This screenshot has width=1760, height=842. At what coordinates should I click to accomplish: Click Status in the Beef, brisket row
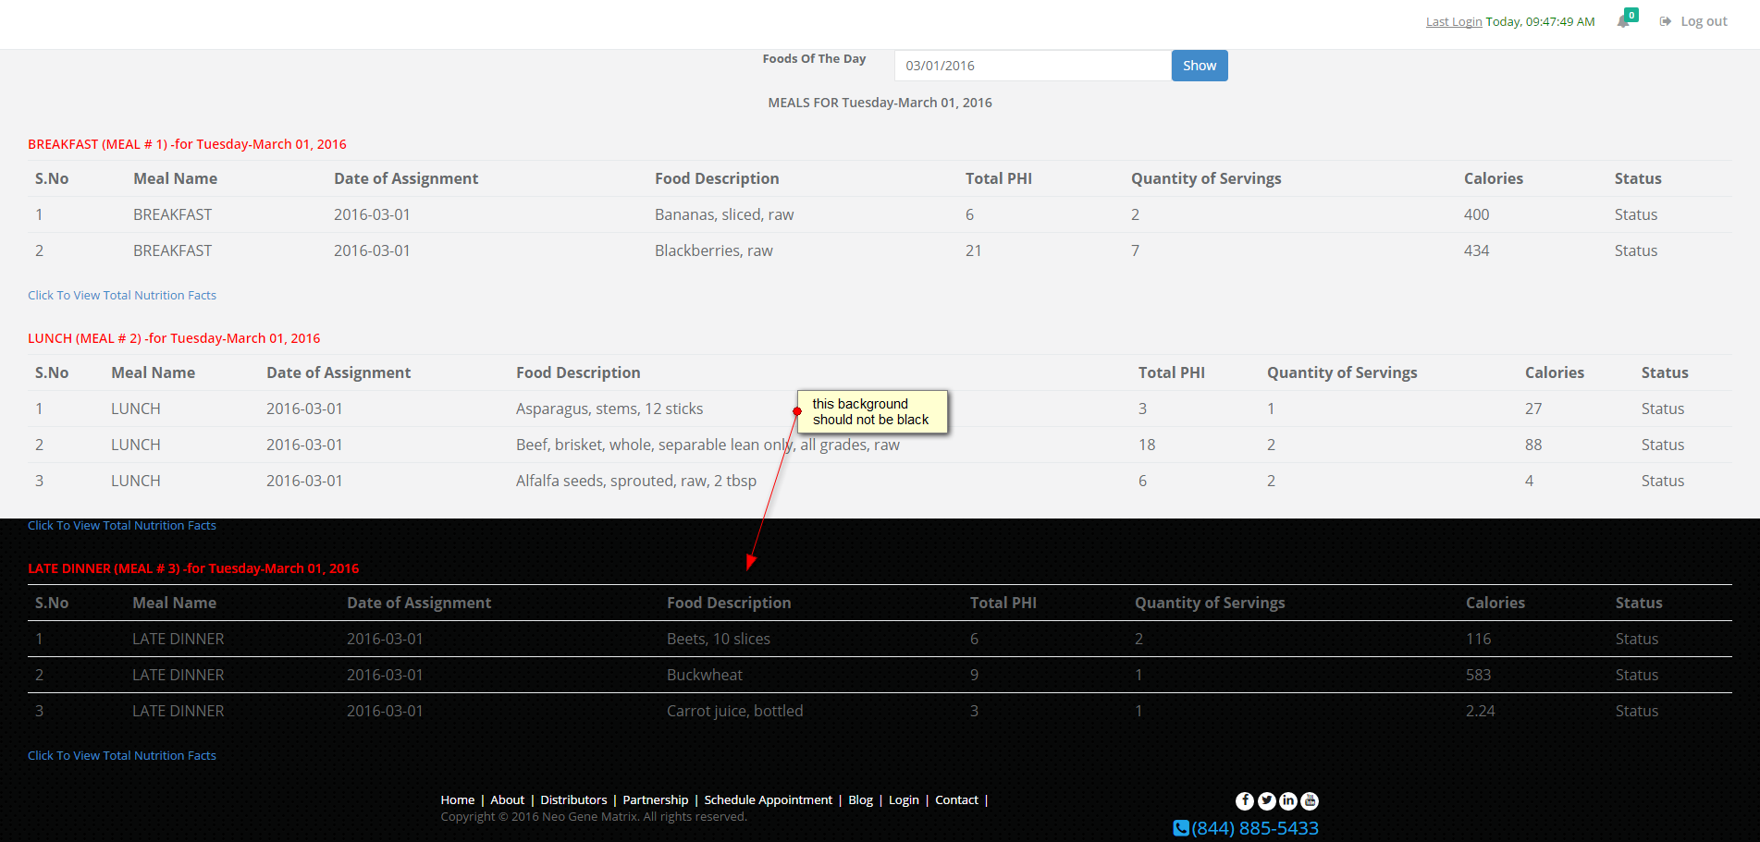1663,445
